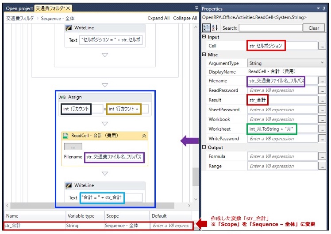
Task: Edit Range output property field
Action: tap(282, 166)
